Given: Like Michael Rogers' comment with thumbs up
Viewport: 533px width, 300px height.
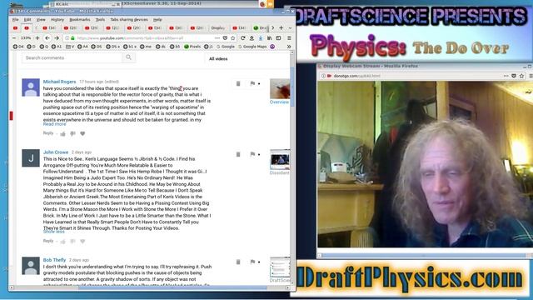Looking at the screenshot, I should pyautogui.click(x=63, y=133).
